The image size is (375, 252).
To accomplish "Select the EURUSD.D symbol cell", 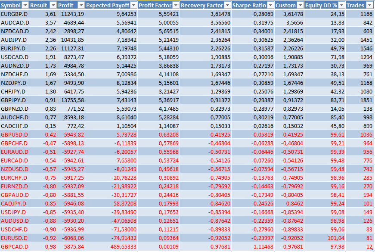I will 14,238.
